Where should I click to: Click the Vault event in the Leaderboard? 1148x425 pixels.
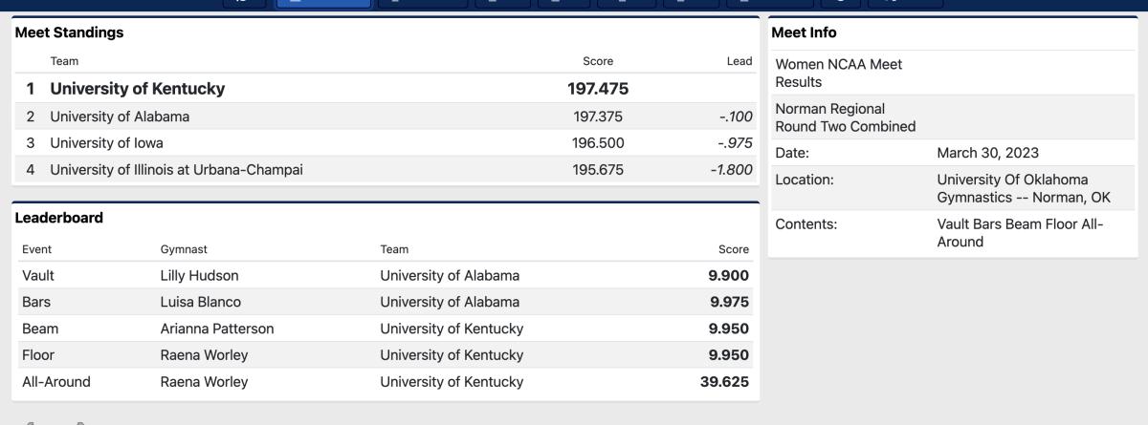(38, 275)
